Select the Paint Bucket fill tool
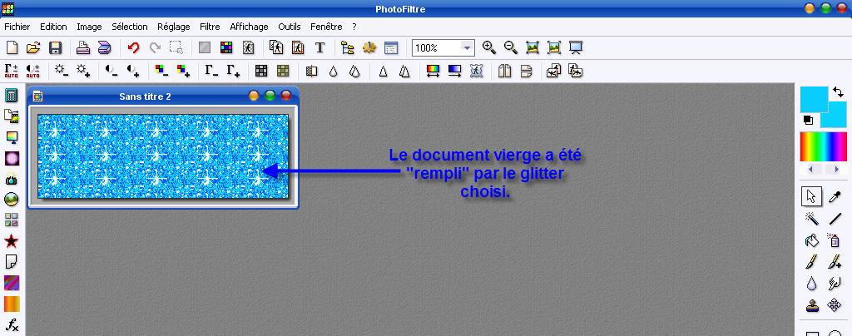Image resolution: width=852 pixels, height=336 pixels. (812, 241)
